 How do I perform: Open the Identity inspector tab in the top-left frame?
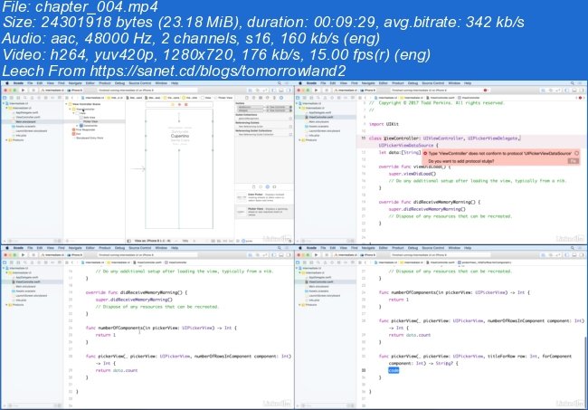(x=261, y=98)
